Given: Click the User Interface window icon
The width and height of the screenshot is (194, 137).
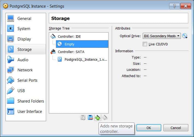Looking at the screenshot, I should tap(11, 111).
